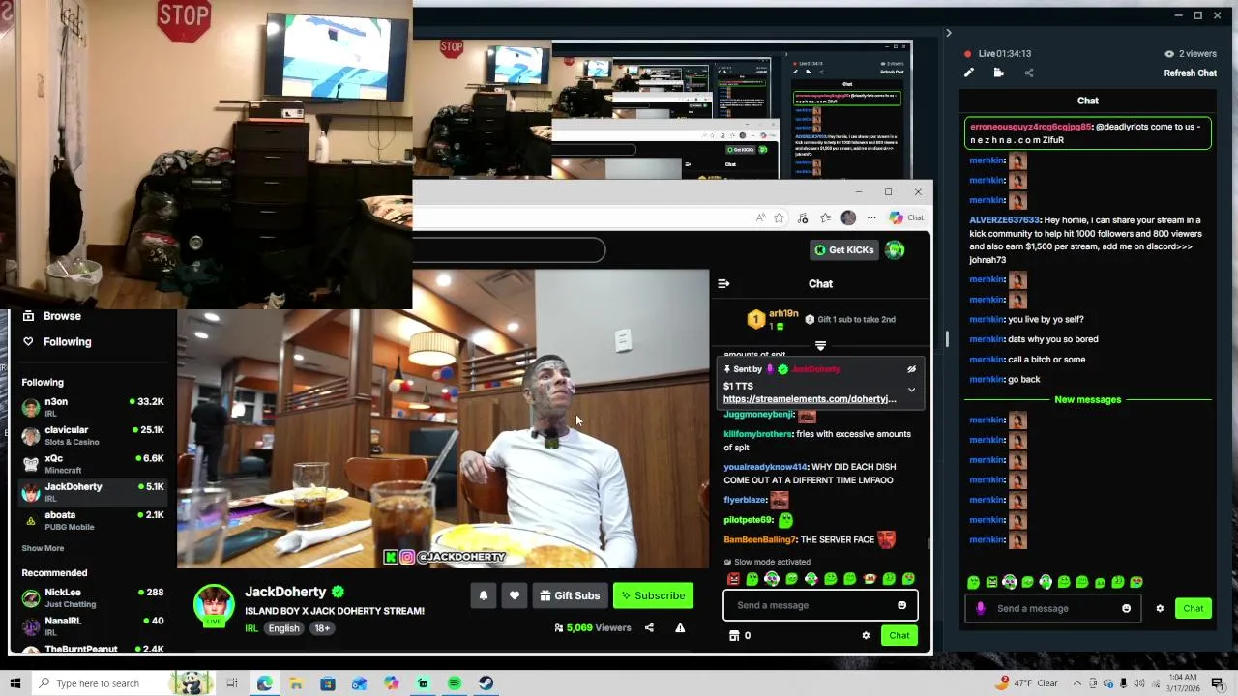Open Task View on the taskbar
Image resolution: width=1238 pixels, height=696 pixels.
[232, 683]
